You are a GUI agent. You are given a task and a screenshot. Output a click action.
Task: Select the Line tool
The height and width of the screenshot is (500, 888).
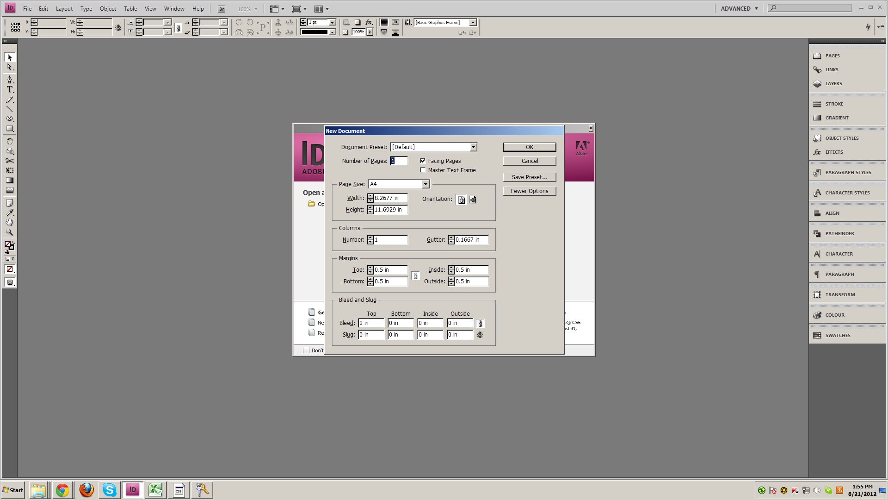click(x=10, y=109)
